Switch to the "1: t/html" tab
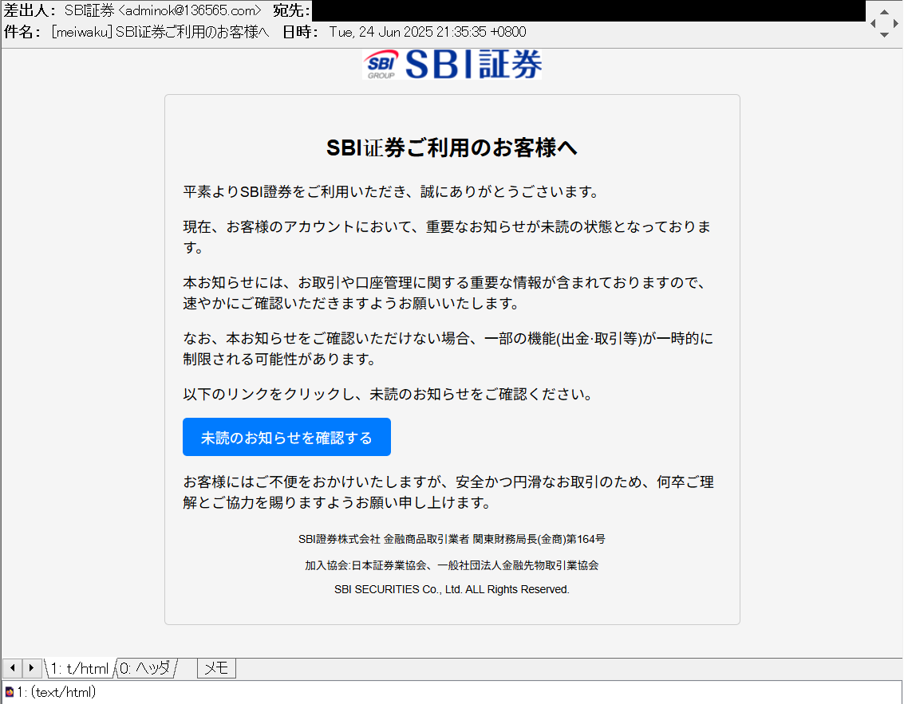This screenshot has width=904, height=704. [x=80, y=668]
